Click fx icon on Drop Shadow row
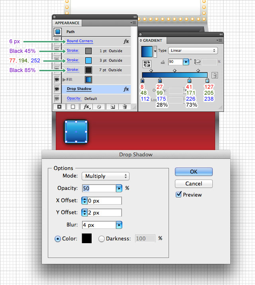 pos(126,89)
